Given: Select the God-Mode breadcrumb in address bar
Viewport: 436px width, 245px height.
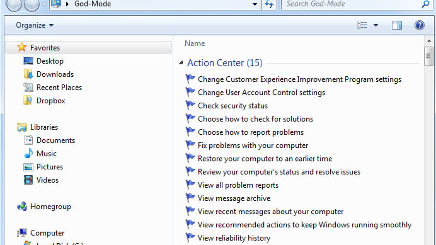Looking at the screenshot, I should (x=93, y=4).
